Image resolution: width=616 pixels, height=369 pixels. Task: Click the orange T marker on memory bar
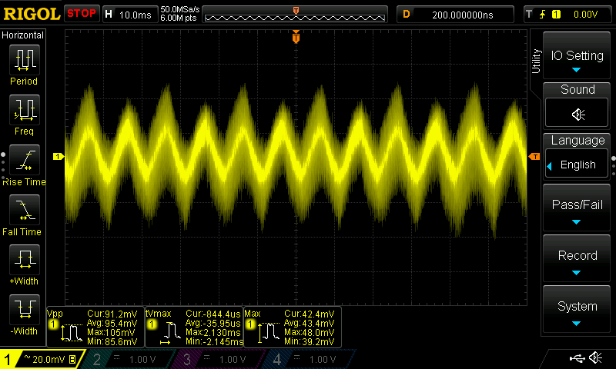coord(296,11)
